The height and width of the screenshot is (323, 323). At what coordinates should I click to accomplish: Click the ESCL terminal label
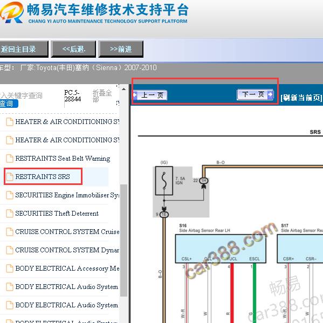pos(255,259)
